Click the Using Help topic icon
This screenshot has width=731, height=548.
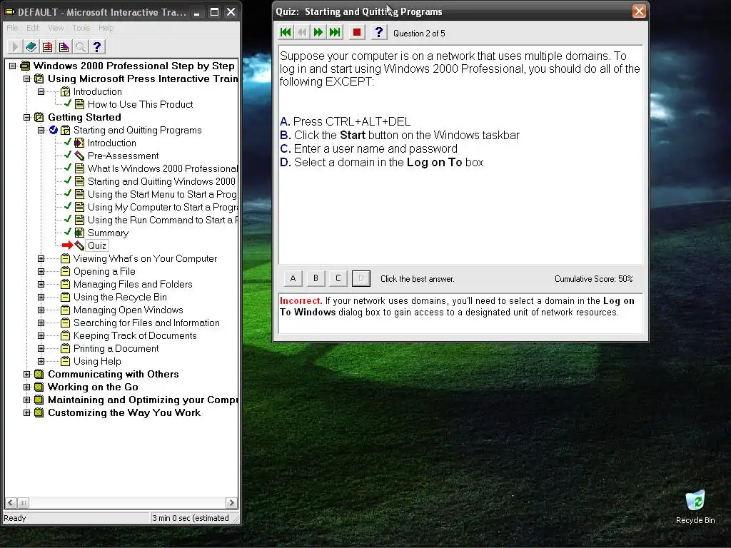tap(66, 361)
